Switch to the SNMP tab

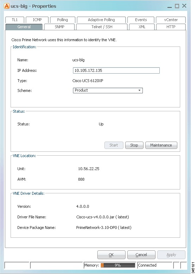[60, 27]
